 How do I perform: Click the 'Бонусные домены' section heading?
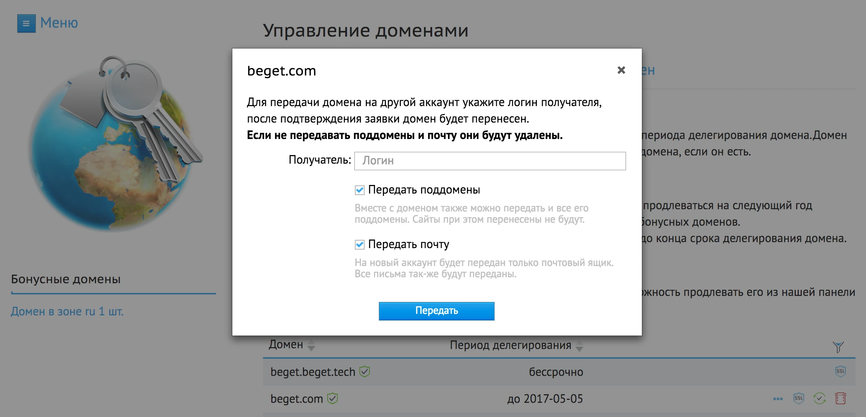click(65, 279)
